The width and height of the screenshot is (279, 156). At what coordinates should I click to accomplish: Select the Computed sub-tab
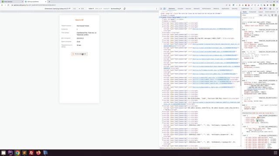tap(252, 12)
